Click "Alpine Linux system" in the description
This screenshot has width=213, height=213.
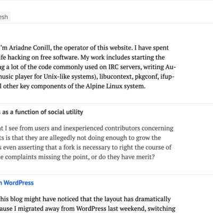[x=116, y=86]
